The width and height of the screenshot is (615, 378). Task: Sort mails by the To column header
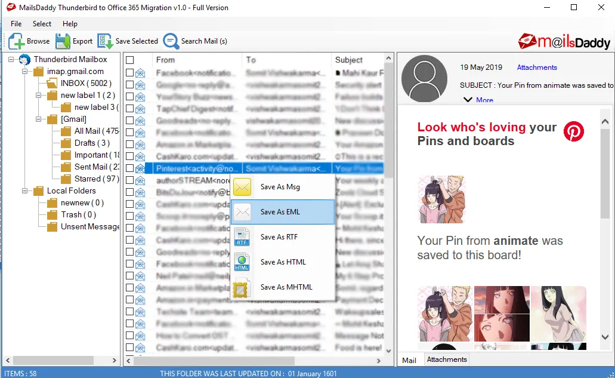(x=287, y=60)
